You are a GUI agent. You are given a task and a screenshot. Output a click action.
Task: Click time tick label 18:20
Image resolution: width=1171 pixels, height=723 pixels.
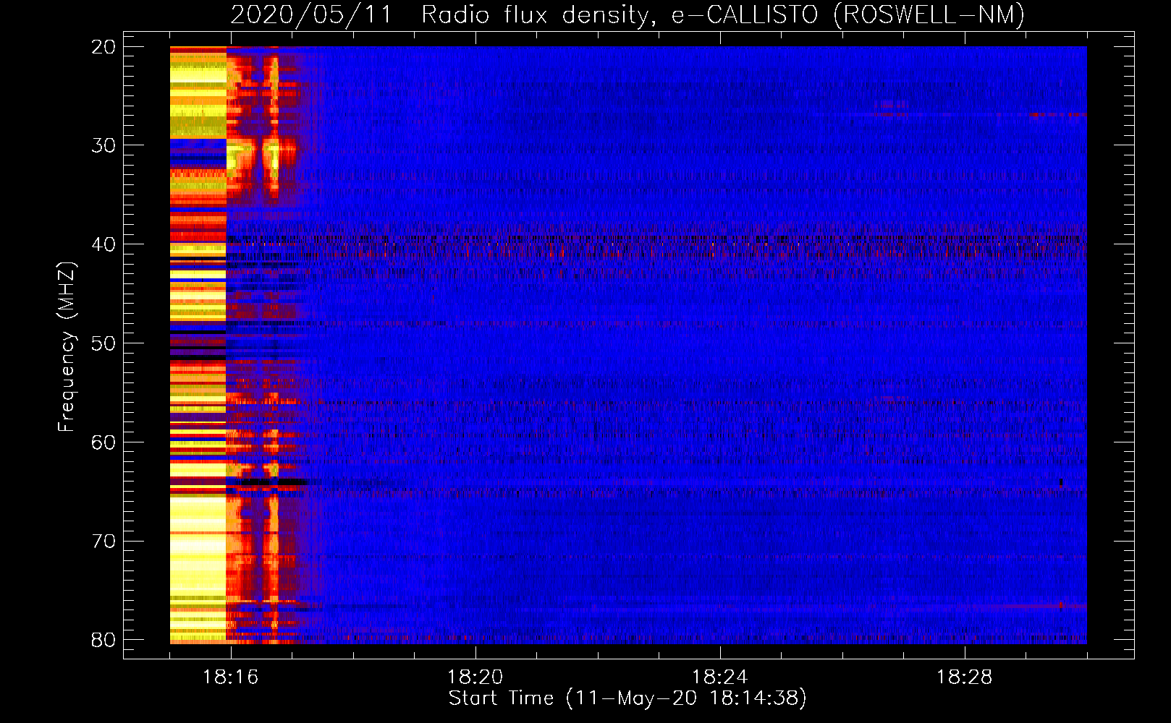coord(475,677)
